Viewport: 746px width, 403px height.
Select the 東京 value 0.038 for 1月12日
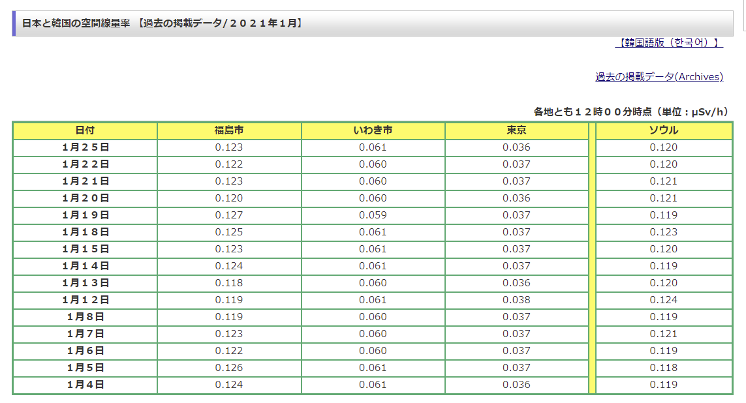click(516, 300)
